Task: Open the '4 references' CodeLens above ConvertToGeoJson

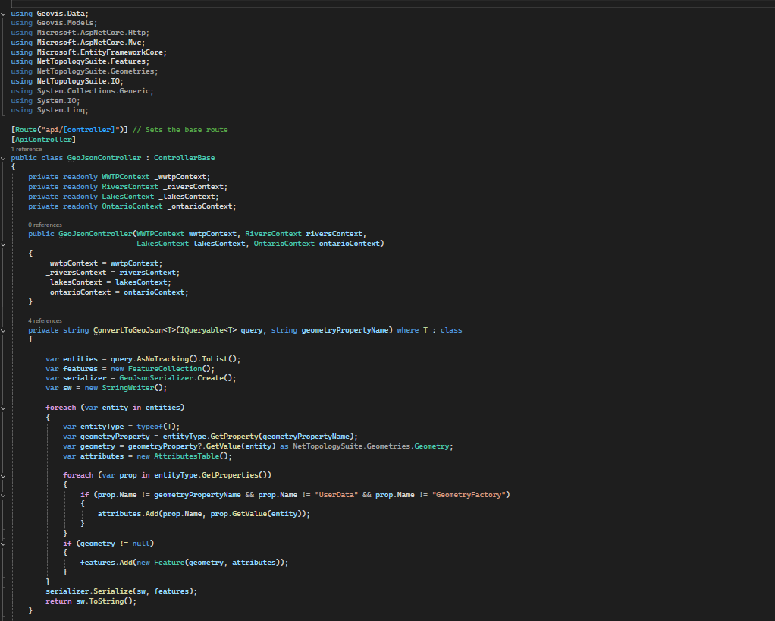Action: coord(45,321)
